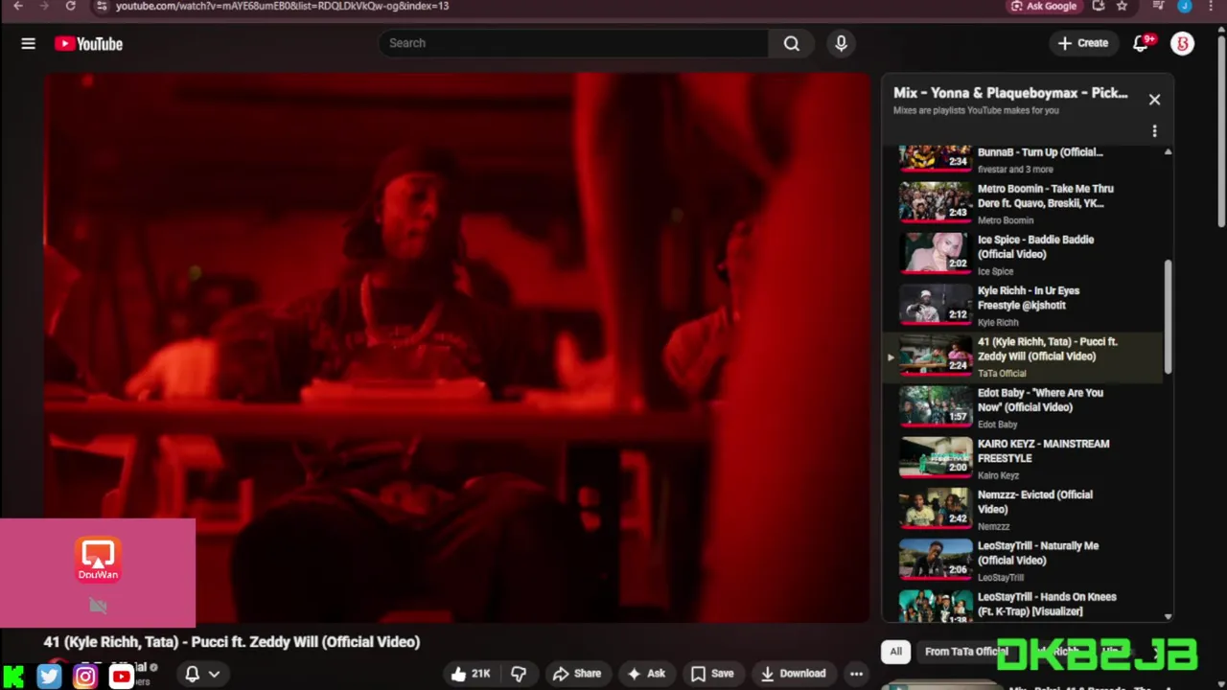Screen dimensions: 1227x690
Task: Open the YouTube overlay icon
Action: coord(121,677)
